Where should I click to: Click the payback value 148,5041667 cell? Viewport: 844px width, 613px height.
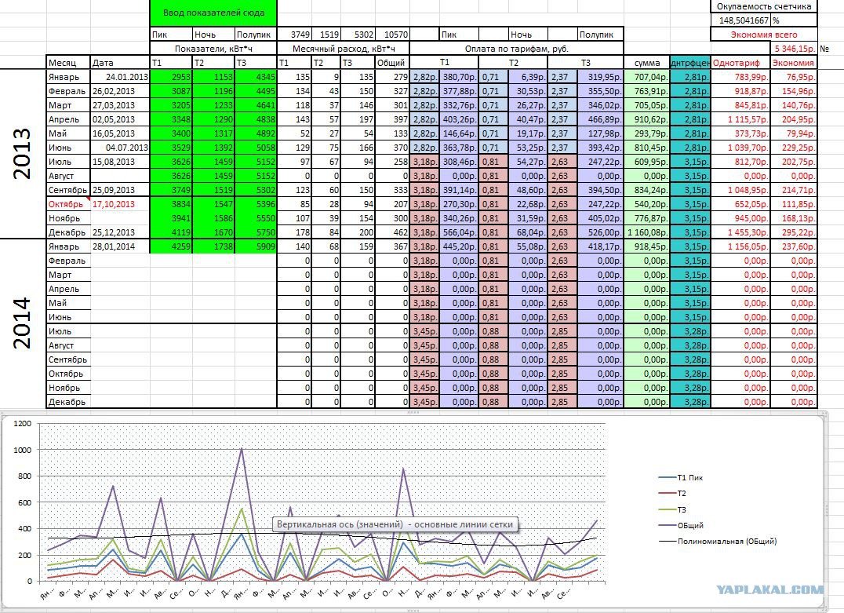741,20
